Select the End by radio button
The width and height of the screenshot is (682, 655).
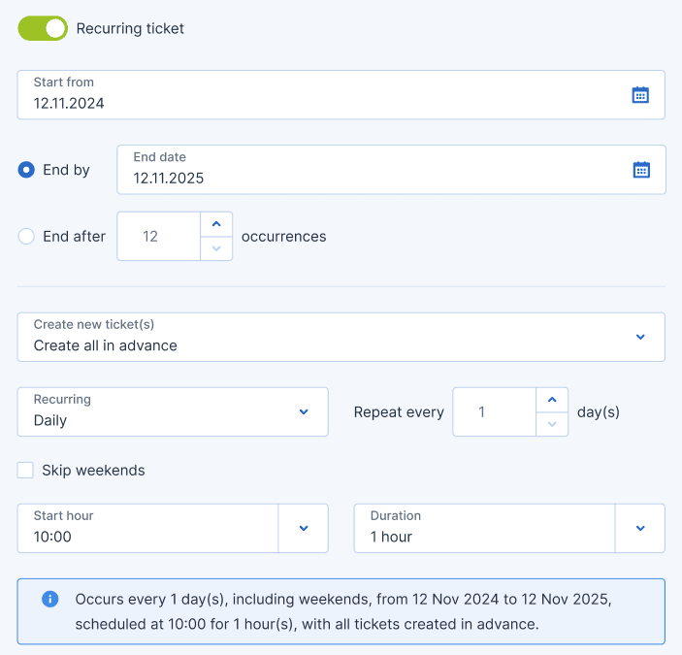click(x=27, y=170)
